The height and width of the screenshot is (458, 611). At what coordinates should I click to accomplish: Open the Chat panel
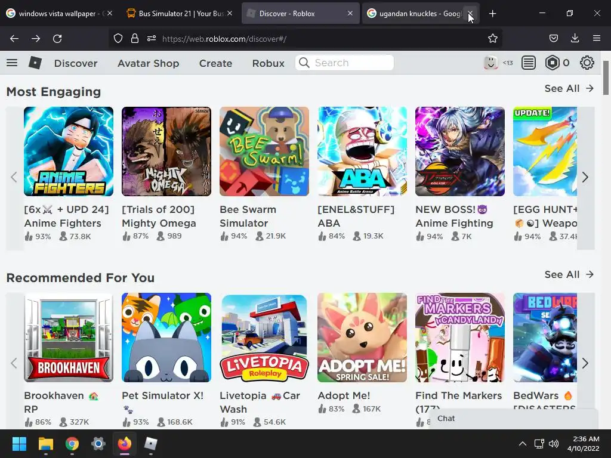pyautogui.click(x=514, y=419)
